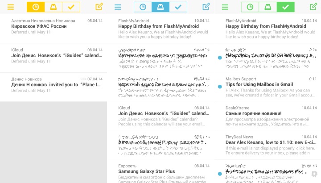Screen dimensions: 321x183
Task: Open iCloud iGuides email dated 08.04.14 with preview
Action: coord(160,116)
